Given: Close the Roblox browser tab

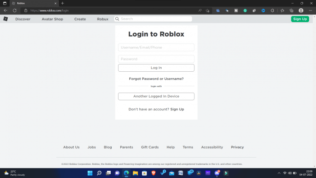Looking at the screenshot, I should (55, 3).
